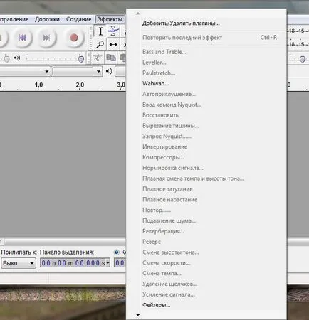Click the scissors Cut icon
Viewport: 309px width, 320px height.
point(98,58)
